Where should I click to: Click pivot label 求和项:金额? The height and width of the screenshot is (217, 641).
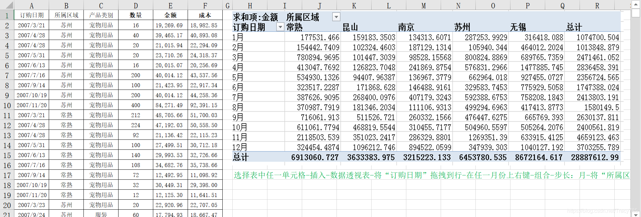(255, 17)
